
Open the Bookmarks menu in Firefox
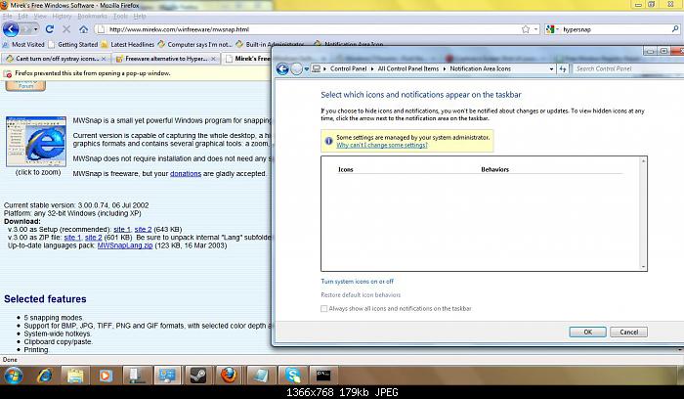[x=92, y=17]
